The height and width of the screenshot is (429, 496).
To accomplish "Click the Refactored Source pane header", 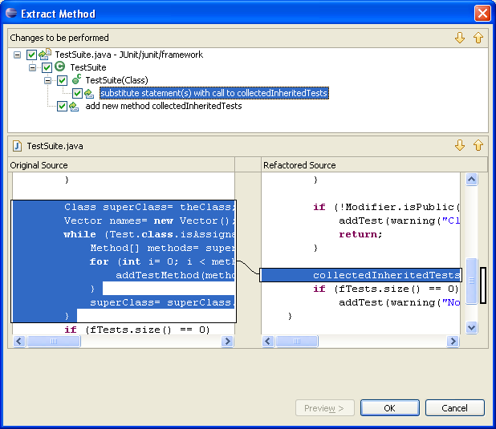I will coord(374,165).
